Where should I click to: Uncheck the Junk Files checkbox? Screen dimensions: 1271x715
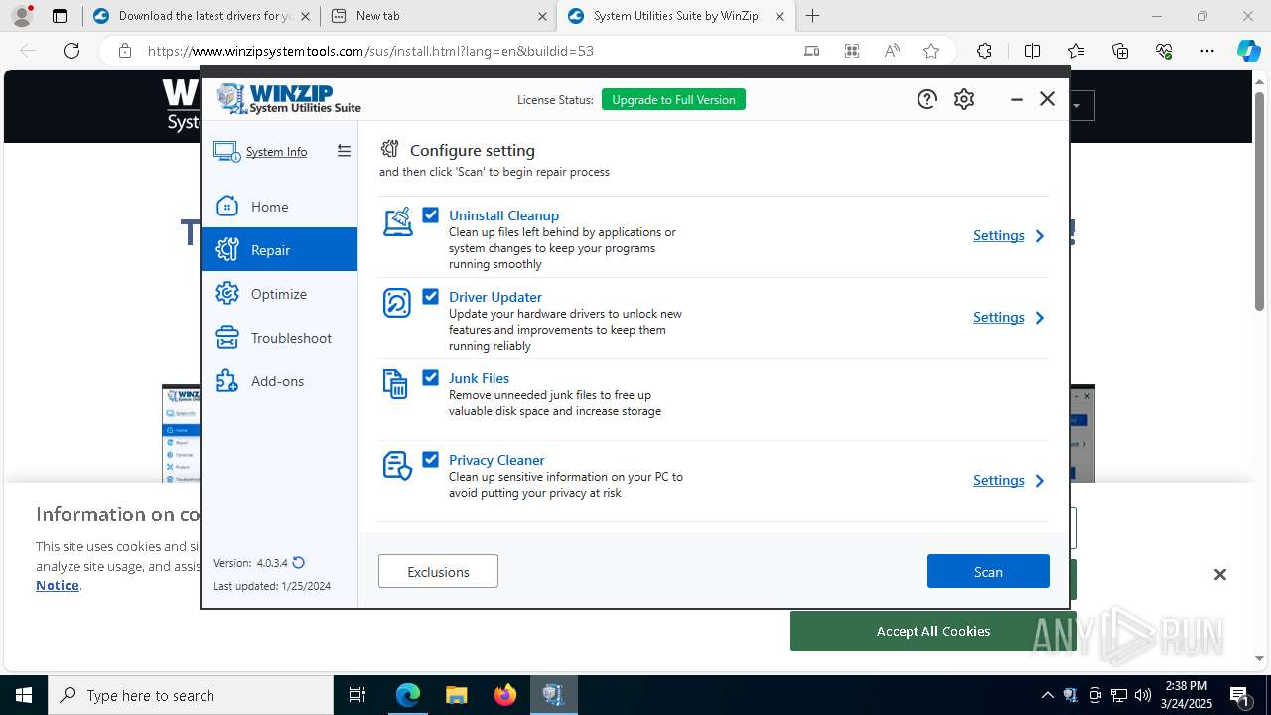[x=430, y=377]
